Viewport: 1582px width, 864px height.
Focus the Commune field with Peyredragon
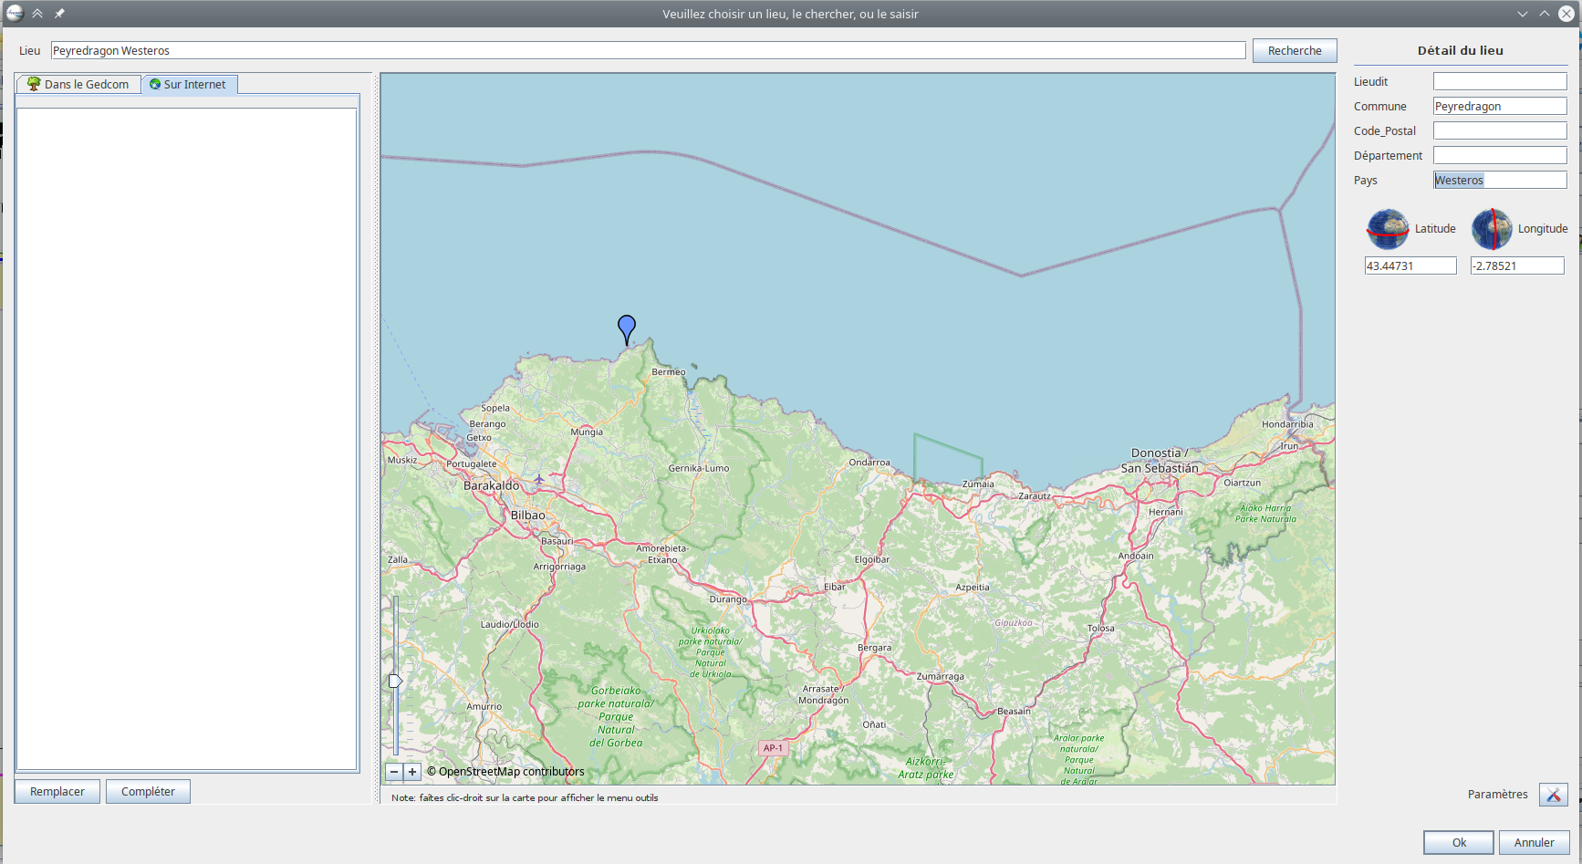coord(1500,106)
